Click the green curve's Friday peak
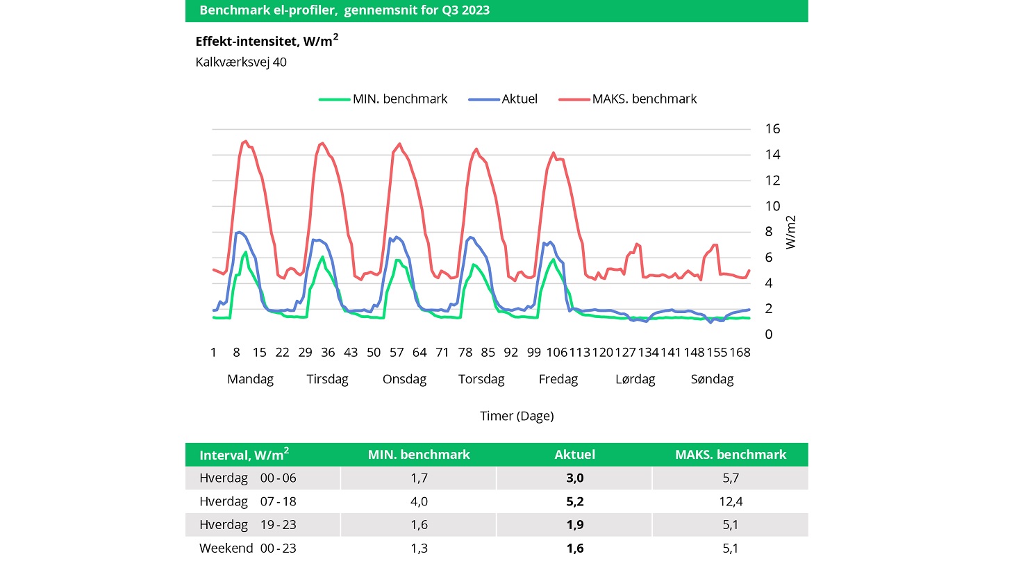The image size is (1014, 561). (554, 260)
